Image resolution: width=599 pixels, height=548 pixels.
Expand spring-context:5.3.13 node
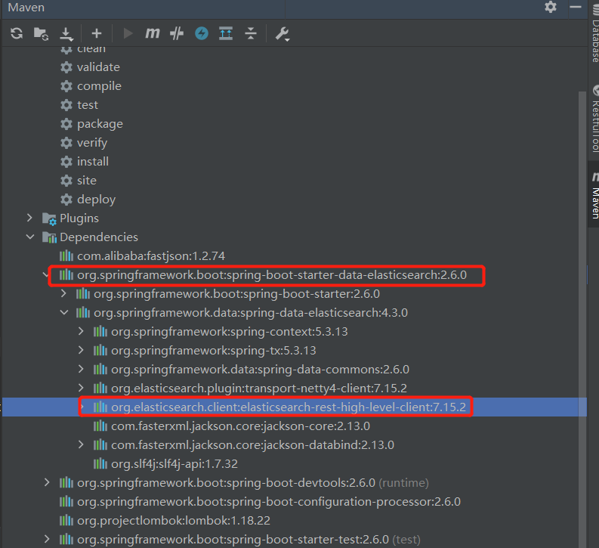[81, 331]
